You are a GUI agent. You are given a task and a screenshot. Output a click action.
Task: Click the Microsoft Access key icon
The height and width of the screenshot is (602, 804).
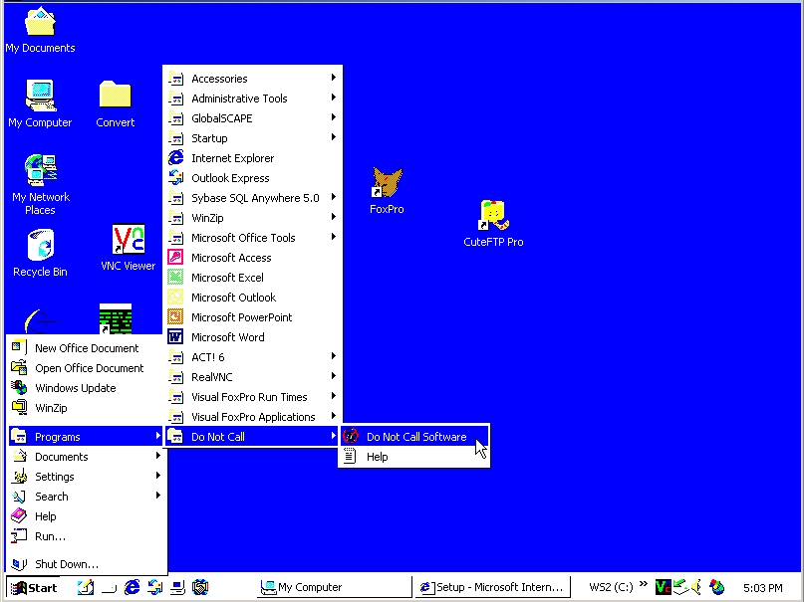tap(175, 257)
